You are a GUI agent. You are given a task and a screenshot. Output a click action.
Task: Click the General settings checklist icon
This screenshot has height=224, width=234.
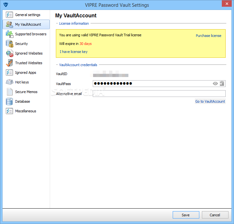[x=9, y=15]
